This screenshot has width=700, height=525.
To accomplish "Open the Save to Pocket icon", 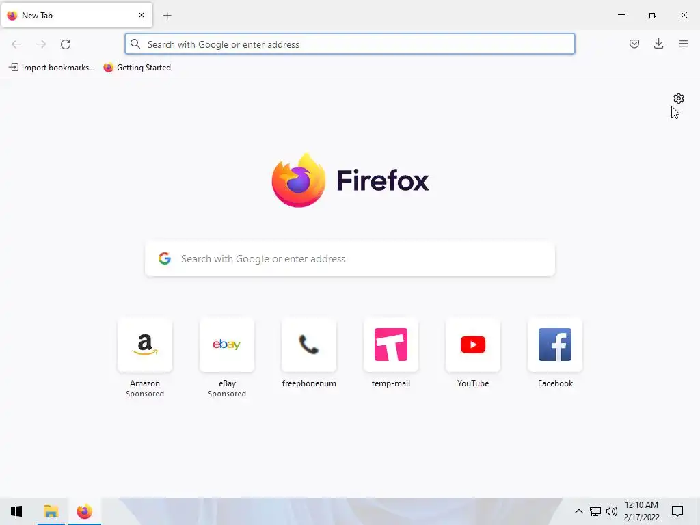I will [x=634, y=44].
